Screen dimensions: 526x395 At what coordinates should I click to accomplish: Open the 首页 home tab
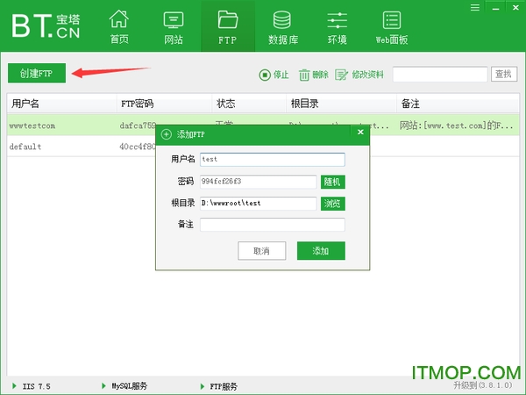(119, 27)
